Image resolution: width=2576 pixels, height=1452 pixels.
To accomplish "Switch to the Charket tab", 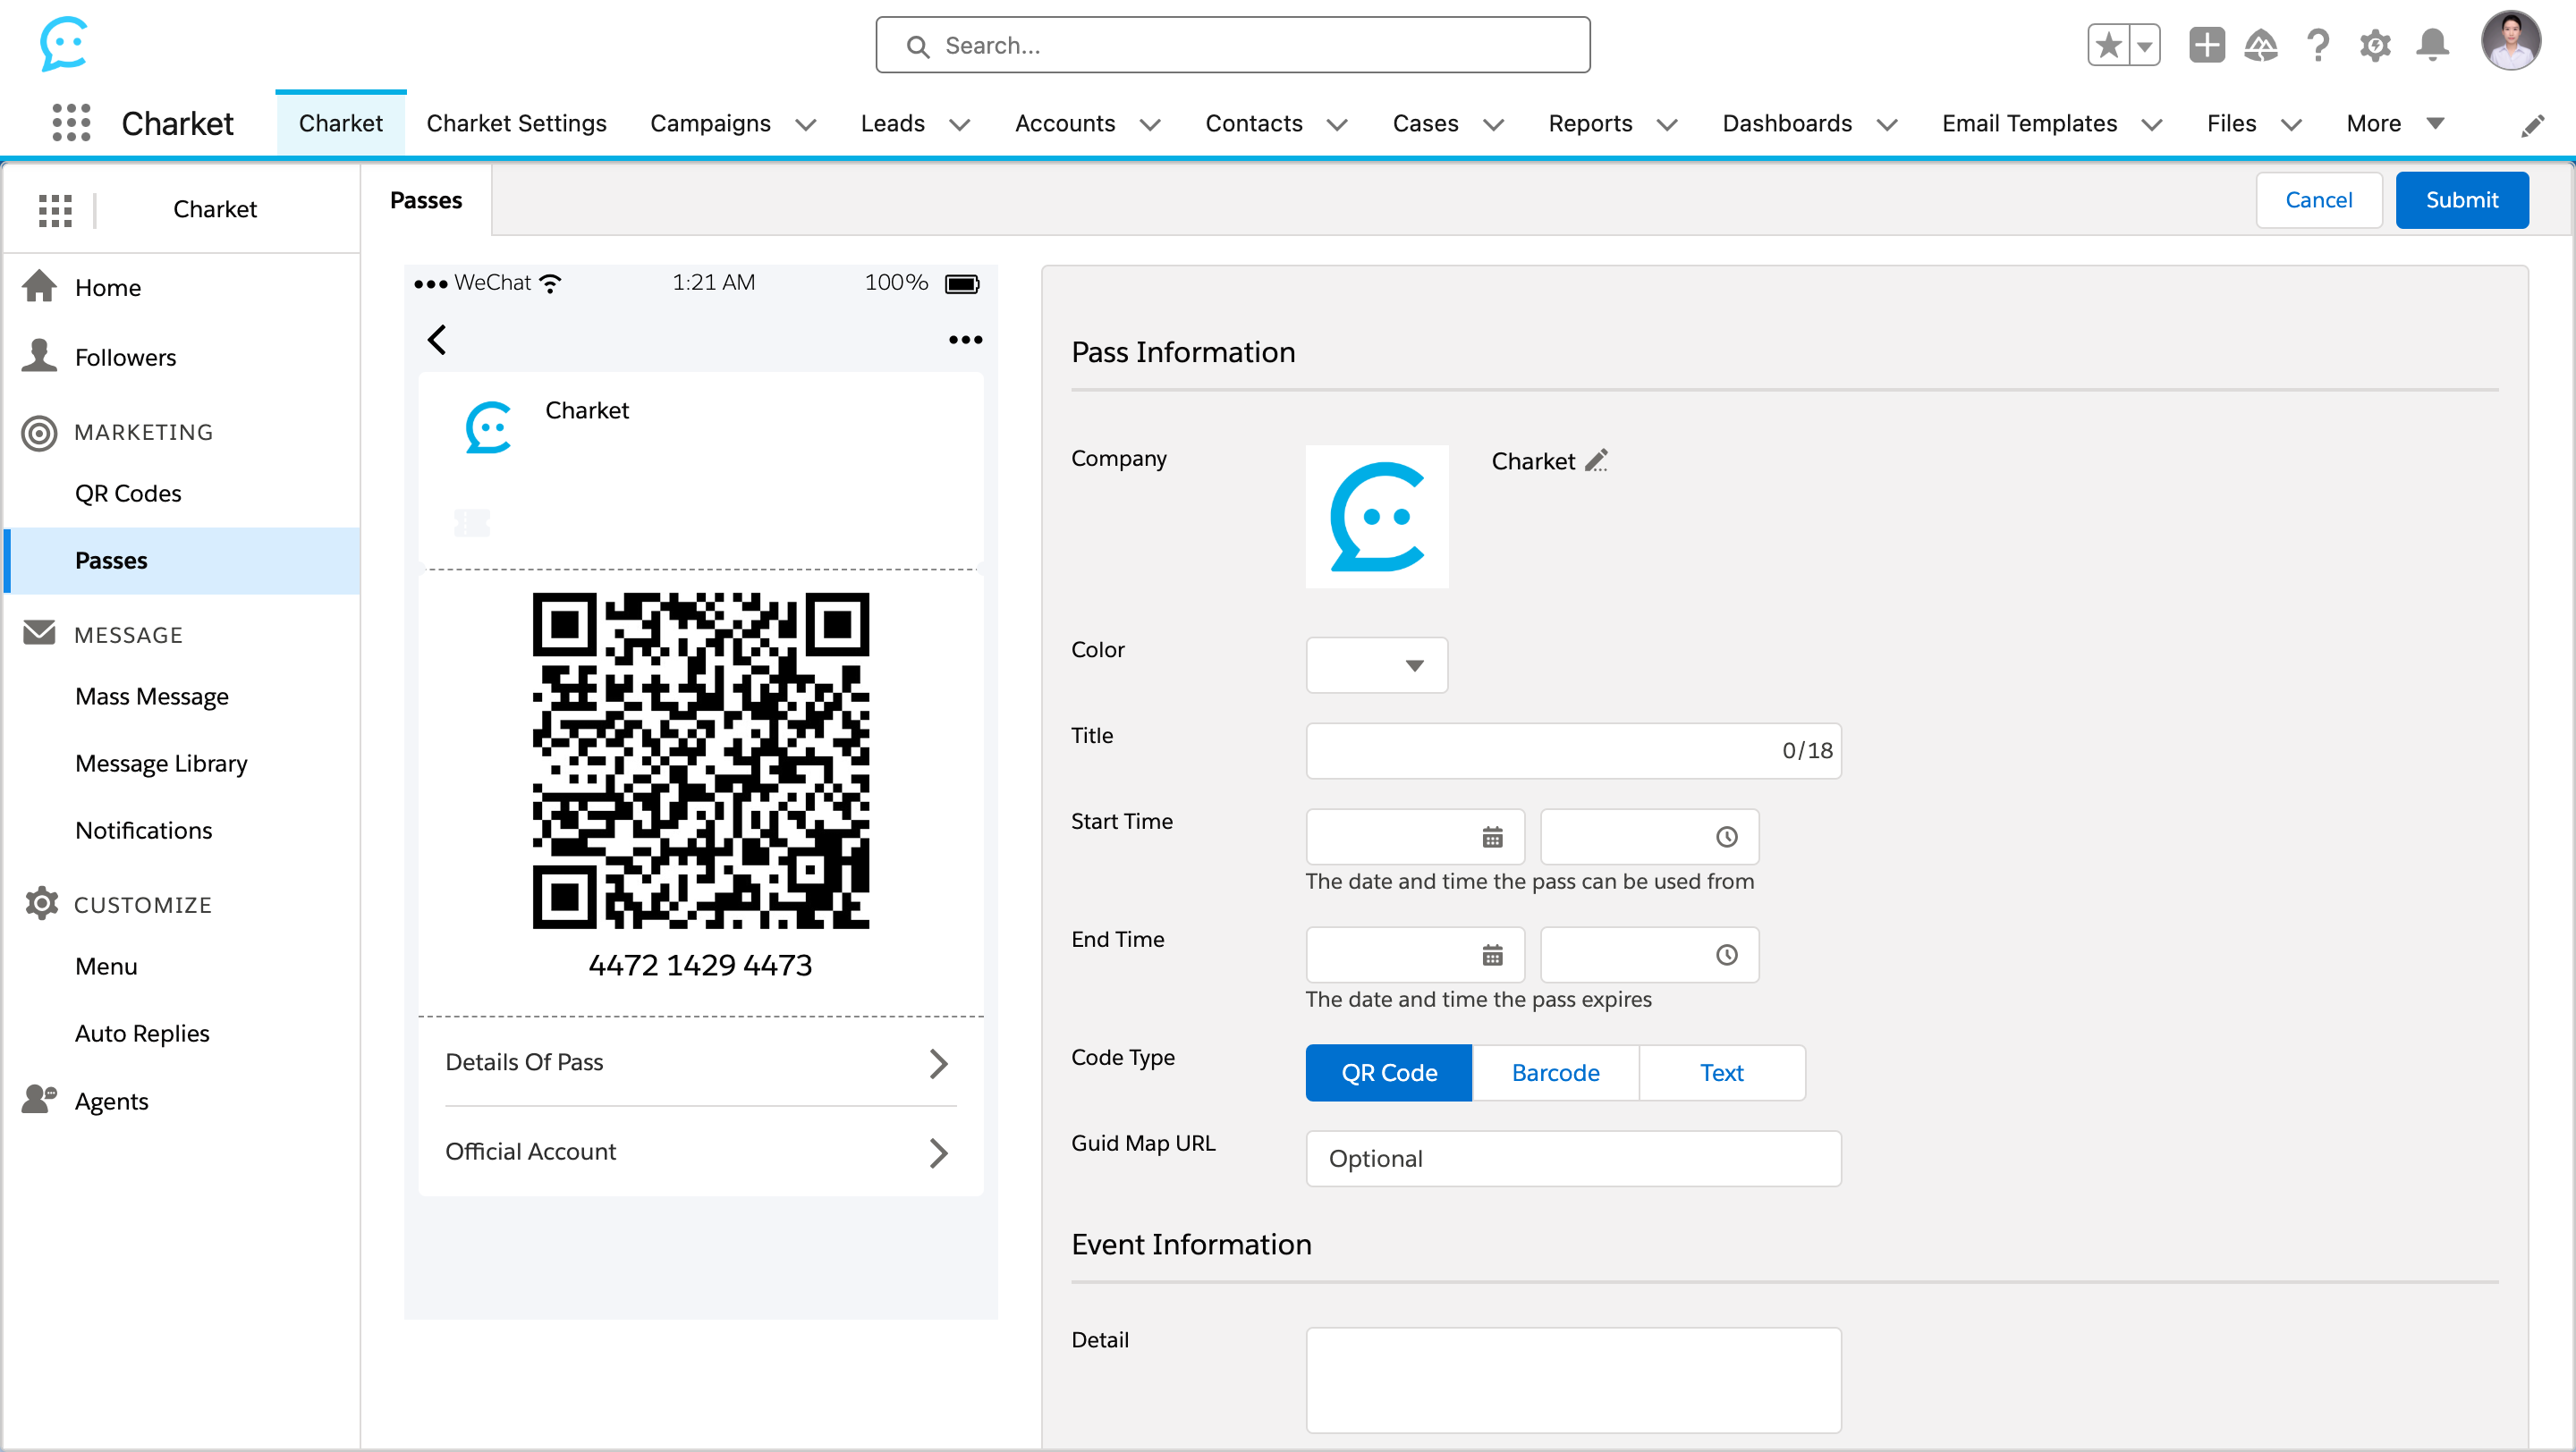I will (x=341, y=122).
